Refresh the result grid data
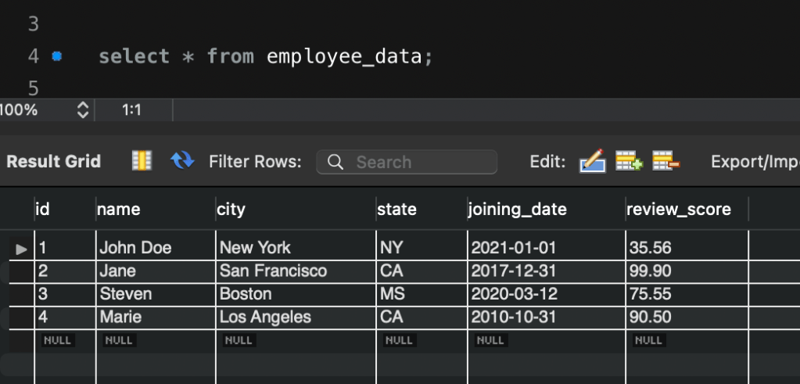Screen dimensions: 800x384 tap(182, 161)
